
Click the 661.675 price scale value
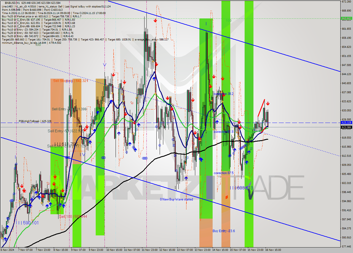pyautogui.click(x=346, y=29)
